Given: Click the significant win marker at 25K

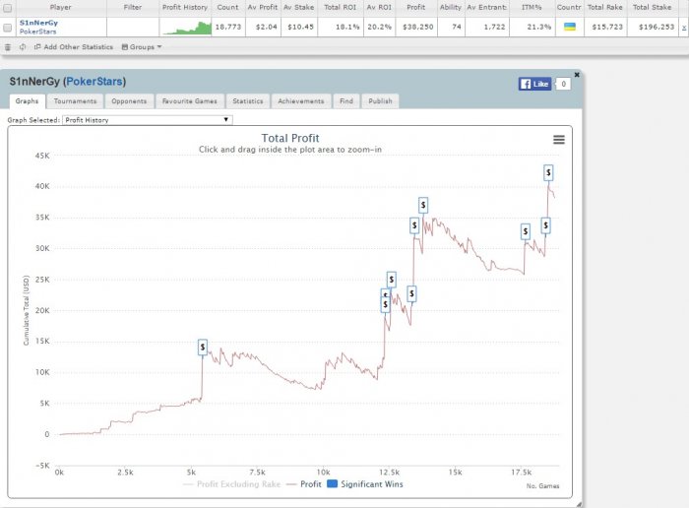Looking at the screenshot, I should [x=392, y=280].
